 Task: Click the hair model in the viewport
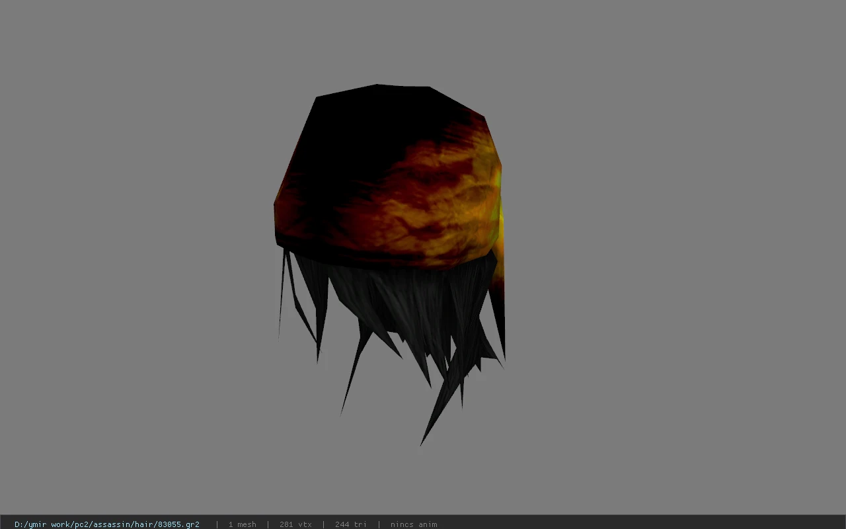[x=390, y=264]
